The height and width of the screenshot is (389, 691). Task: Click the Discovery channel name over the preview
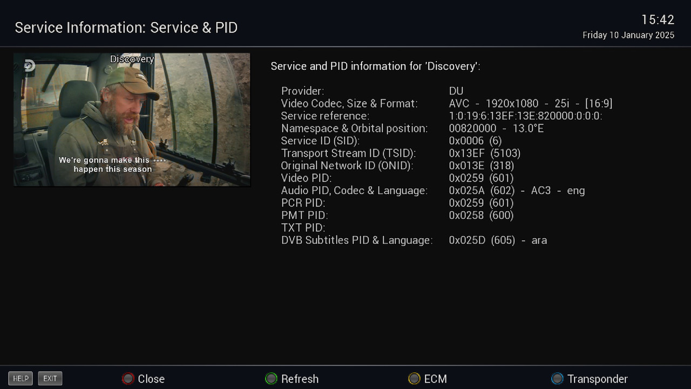[x=132, y=59]
